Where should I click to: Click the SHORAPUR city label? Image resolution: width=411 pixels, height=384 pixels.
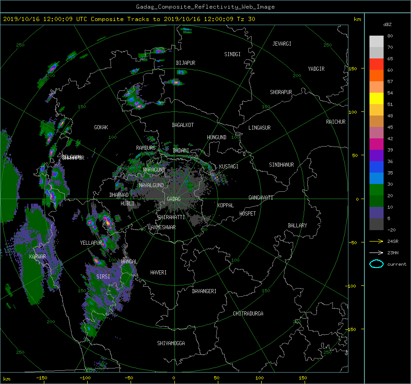coord(281,92)
